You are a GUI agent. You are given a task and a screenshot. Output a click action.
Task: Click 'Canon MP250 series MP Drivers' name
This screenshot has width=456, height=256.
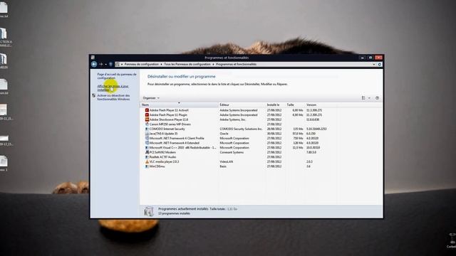coord(170,124)
